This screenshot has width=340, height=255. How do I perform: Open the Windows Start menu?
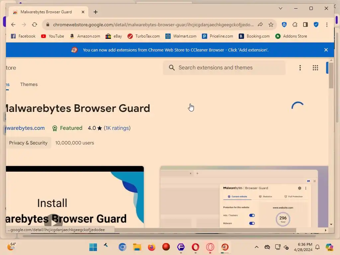click(93, 247)
